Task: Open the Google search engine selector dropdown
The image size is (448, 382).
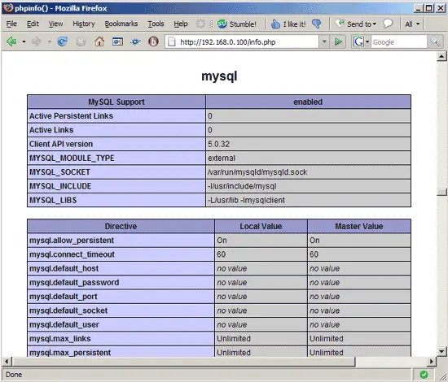Action: 361,42
